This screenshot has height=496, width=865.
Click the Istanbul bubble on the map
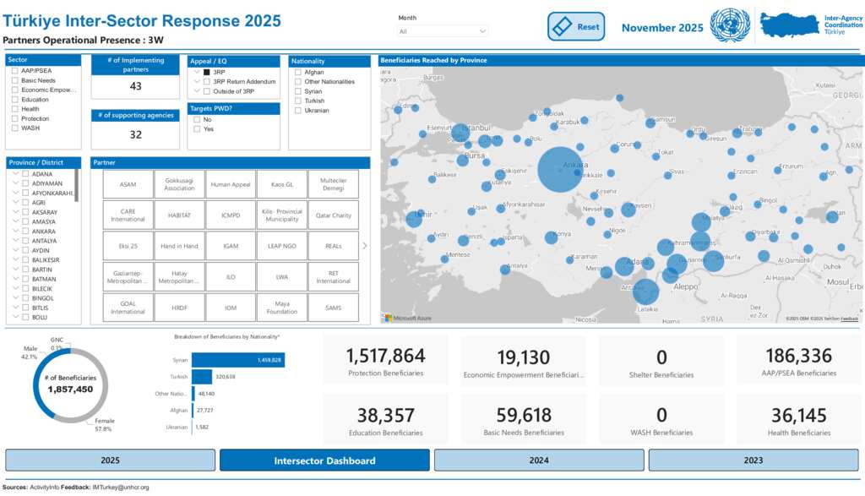tap(460, 133)
